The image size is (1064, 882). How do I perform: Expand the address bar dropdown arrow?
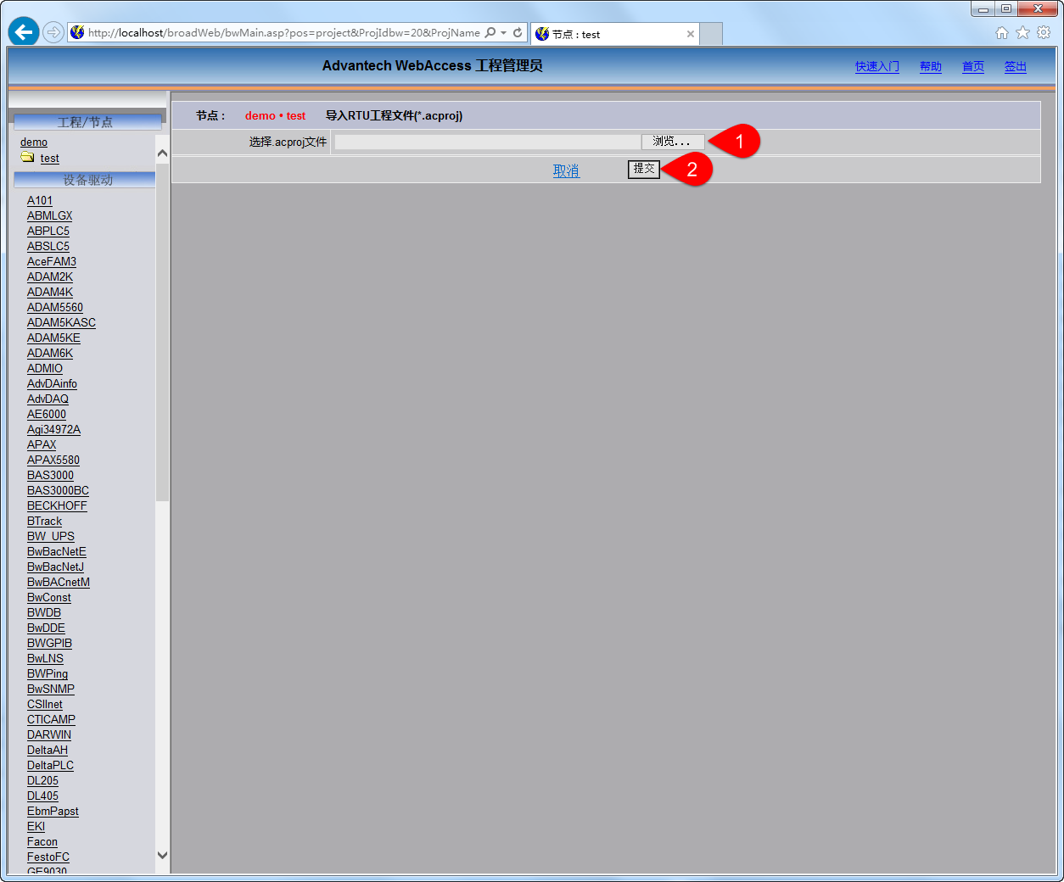(504, 33)
